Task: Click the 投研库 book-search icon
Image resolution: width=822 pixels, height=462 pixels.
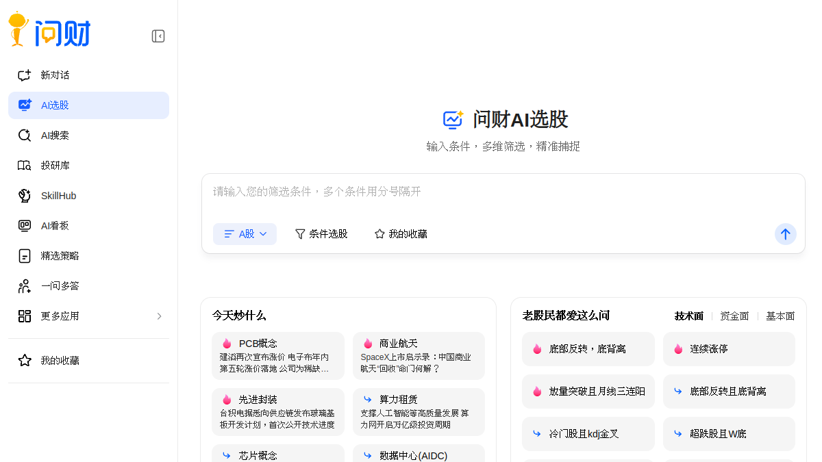Action: (25, 166)
